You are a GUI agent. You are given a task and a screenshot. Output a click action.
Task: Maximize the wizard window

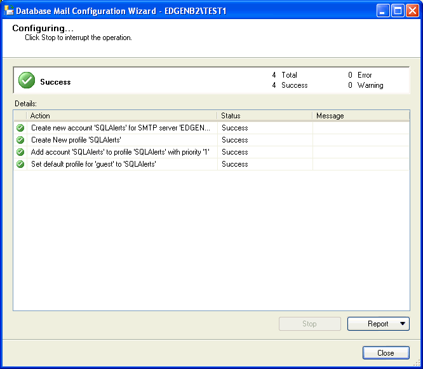click(x=398, y=10)
